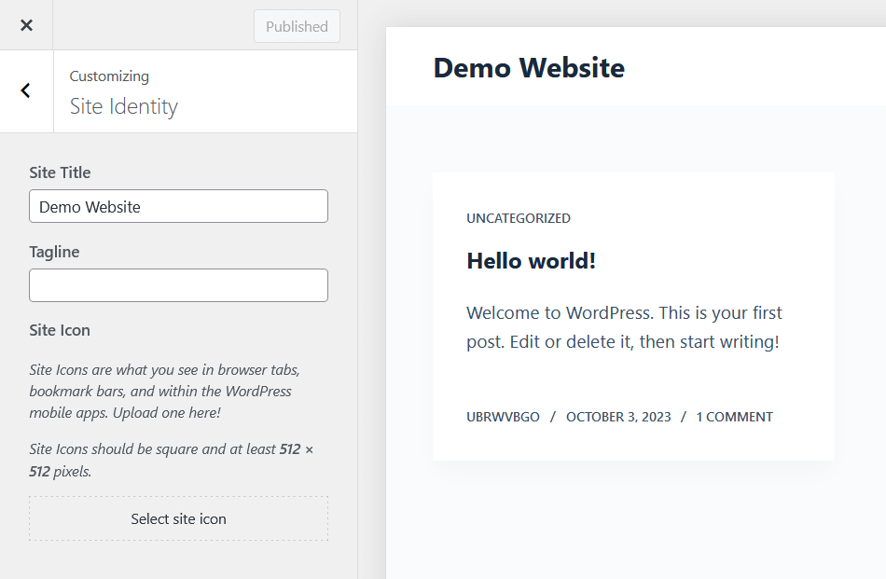Open the Hello world! post title
The width and height of the screenshot is (886, 579).
532,261
